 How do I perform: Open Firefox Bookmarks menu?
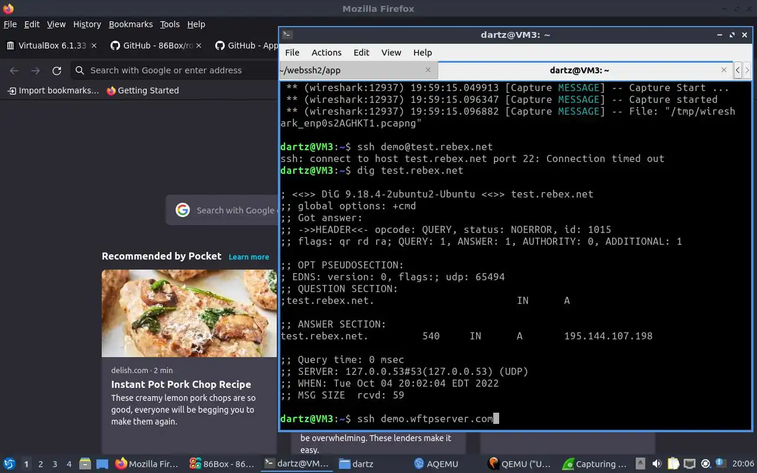131,24
